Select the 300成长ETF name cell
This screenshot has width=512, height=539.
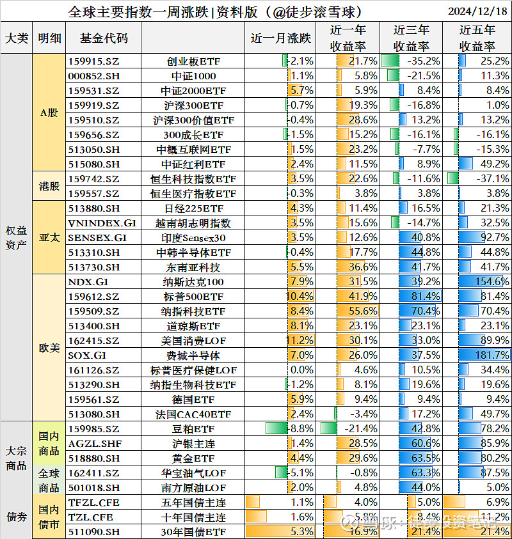click(x=193, y=135)
